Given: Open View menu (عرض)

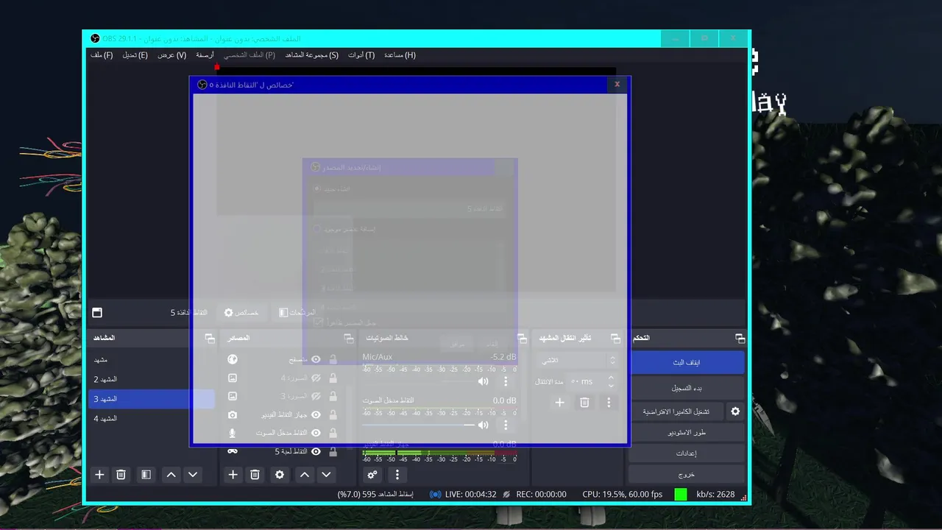Looking at the screenshot, I should [171, 55].
